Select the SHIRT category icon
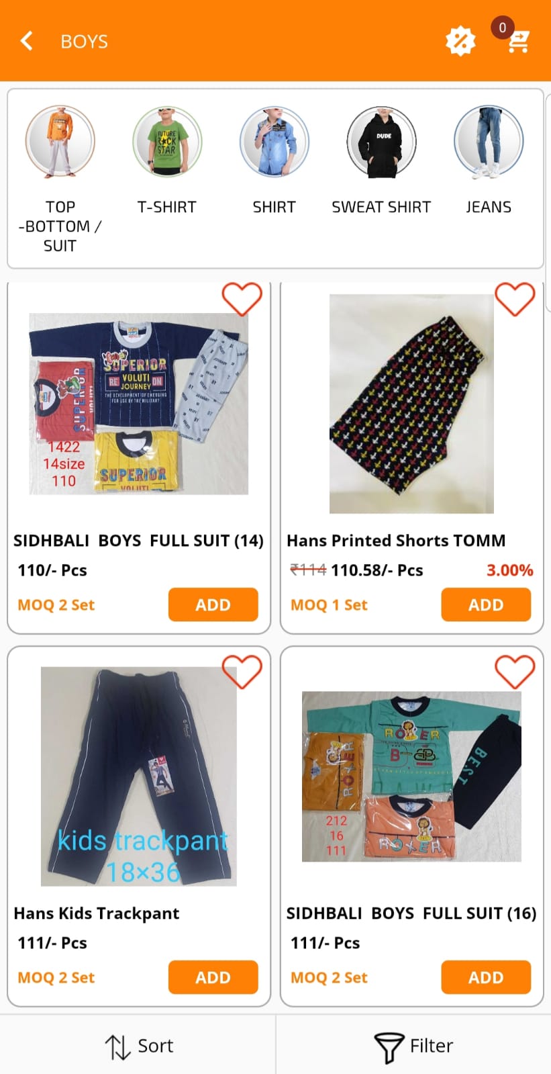This screenshot has width=551, height=1074. click(x=274, y=142)
